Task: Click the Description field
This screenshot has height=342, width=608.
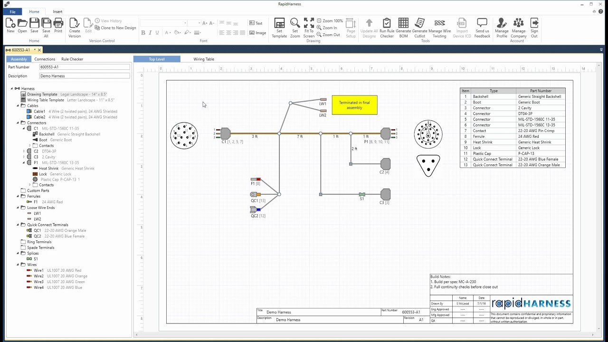Action: click(85, 76)
